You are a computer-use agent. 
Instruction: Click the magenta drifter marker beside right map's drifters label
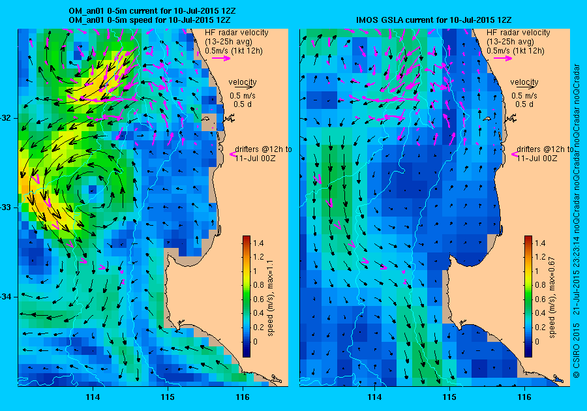[515, 154]
